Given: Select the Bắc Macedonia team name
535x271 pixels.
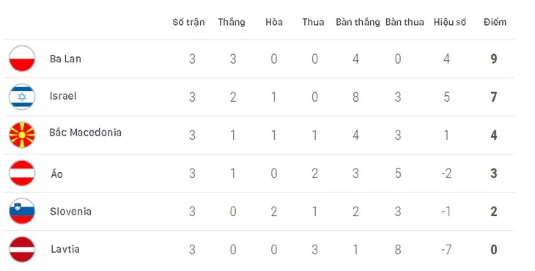Looking at the screenshot, I should coord(85,133).
